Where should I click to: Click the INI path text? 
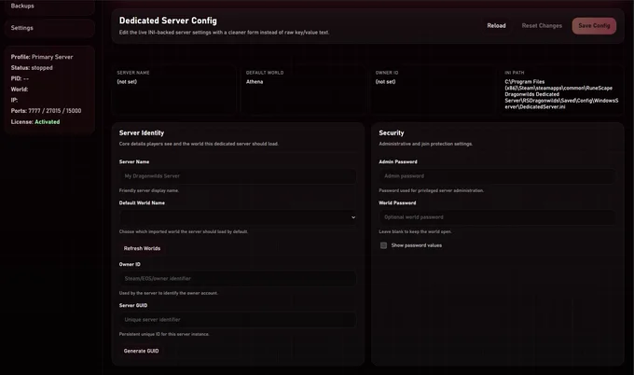pyautogui.click(x=561, y=94)
